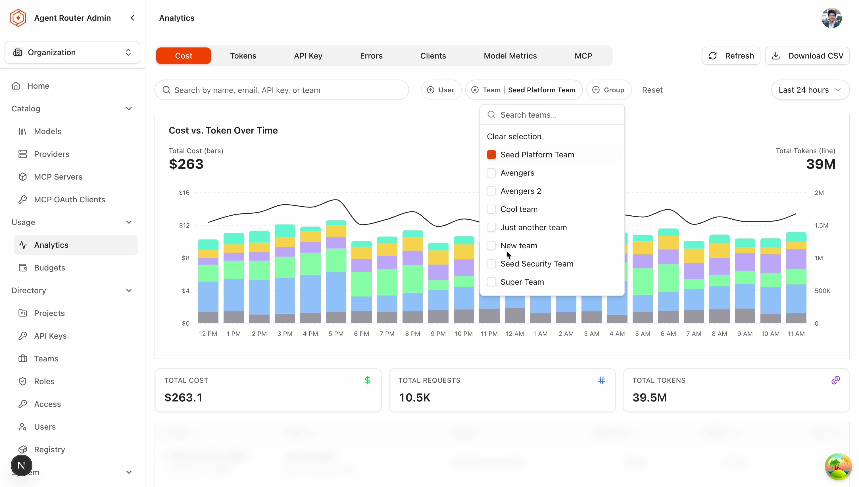Screen dimensions: 859x487
Task: Check the Super Team checkbox
Action: click(491, 282)
